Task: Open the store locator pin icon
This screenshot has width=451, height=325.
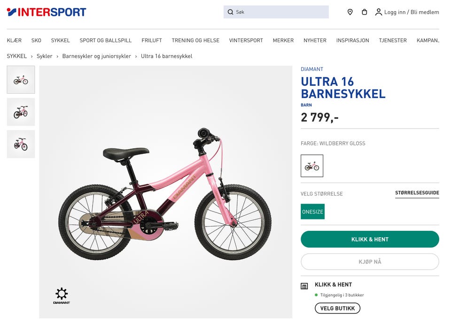Action: click(x=350, y=12)
